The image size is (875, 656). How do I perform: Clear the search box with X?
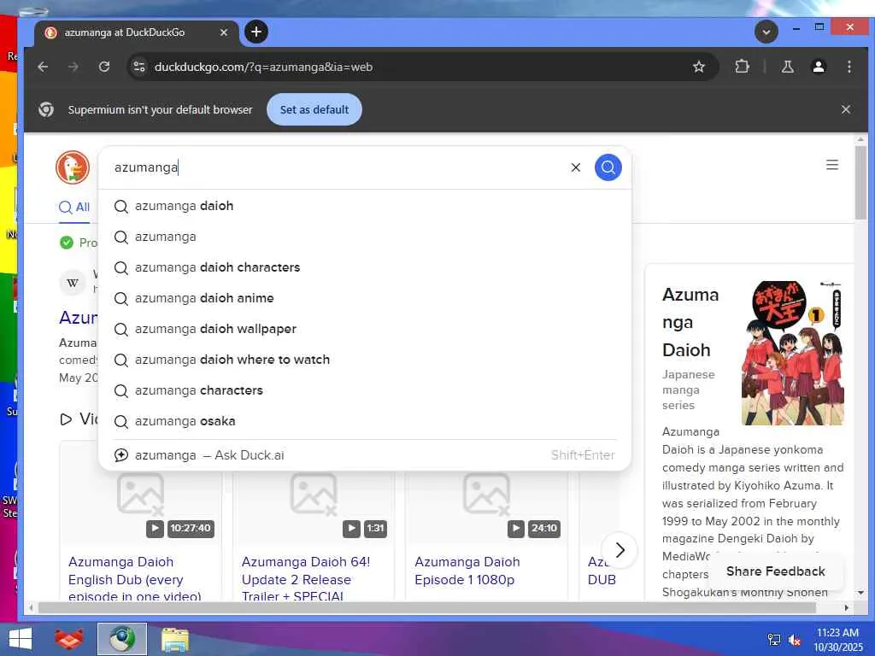pyautogui.click(x=576, y=167)
